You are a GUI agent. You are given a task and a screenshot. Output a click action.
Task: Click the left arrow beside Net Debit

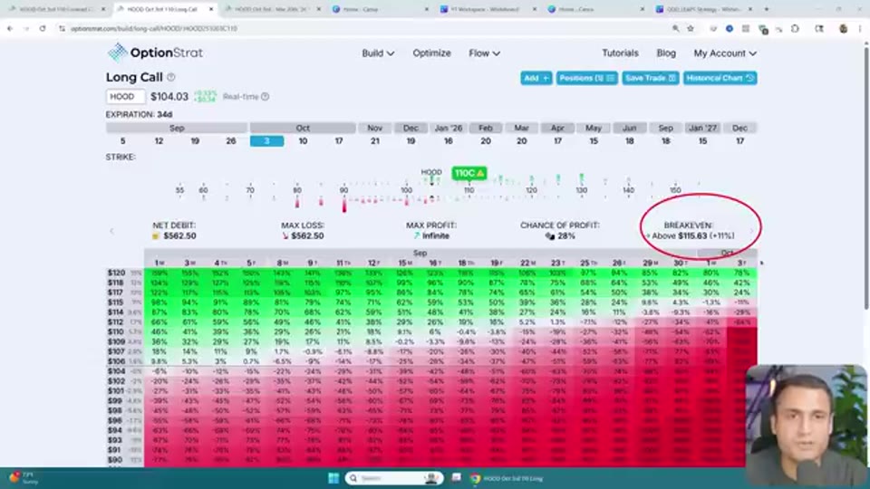coord(112,231)
